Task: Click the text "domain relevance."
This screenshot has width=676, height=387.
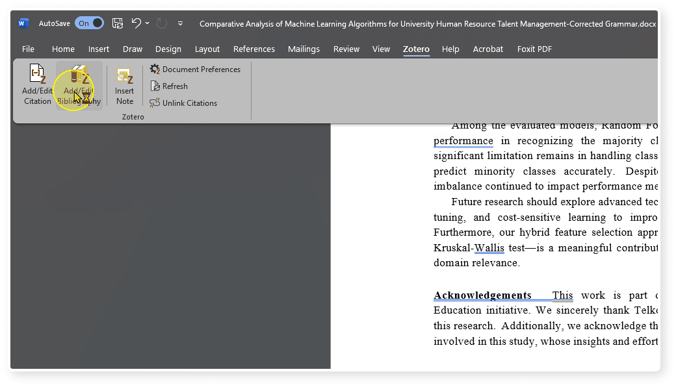Action: [x=476, y=263]
